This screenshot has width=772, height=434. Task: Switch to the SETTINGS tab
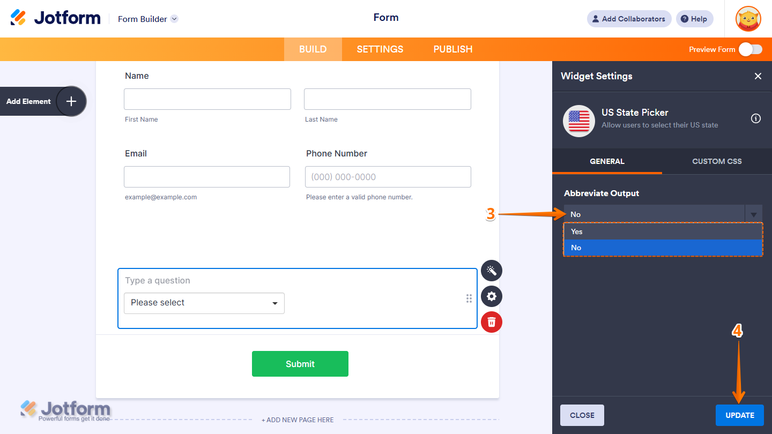(x=380, y=49)
